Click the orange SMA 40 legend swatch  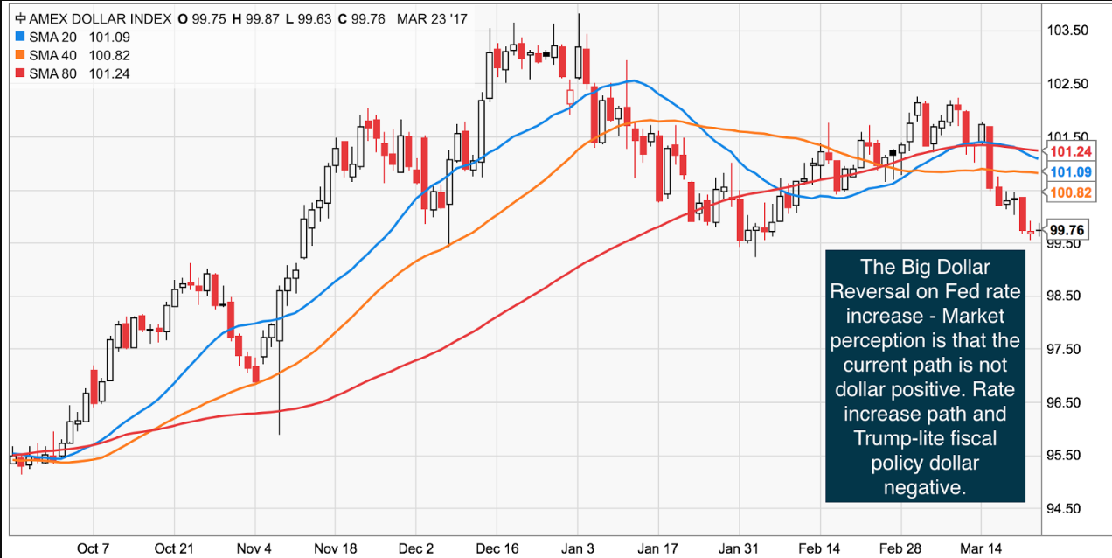point(19,56)
